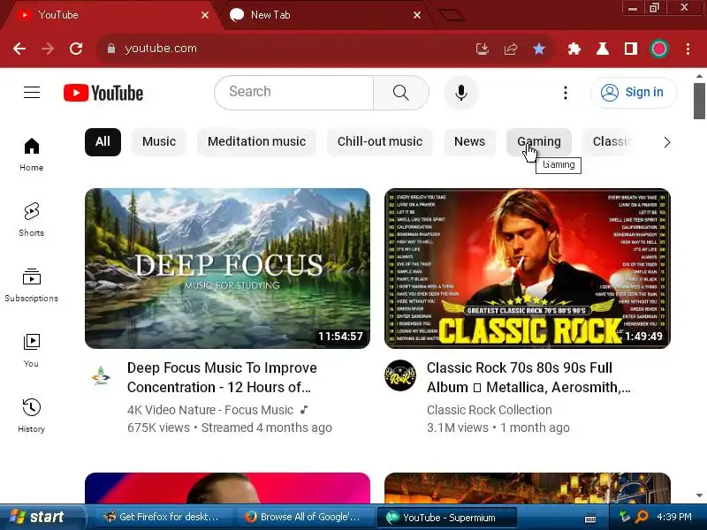Viewport: 707px width, 530px height.
Task: Go to Home in sidebar
Action: pyautogui.click(x=32, y=154)
